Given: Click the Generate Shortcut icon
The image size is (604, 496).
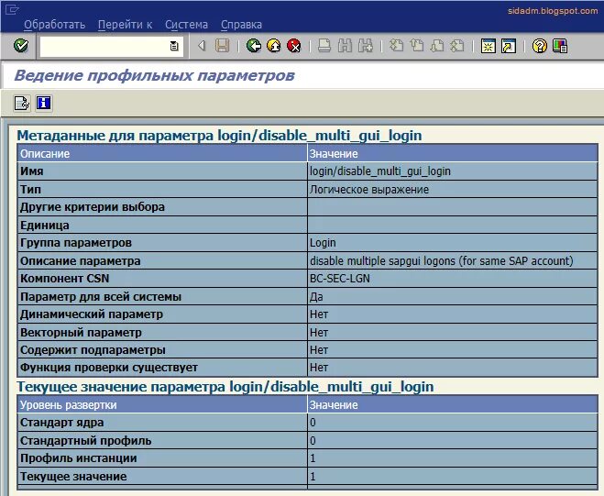Looking at the screenshot, I should 509,46.
